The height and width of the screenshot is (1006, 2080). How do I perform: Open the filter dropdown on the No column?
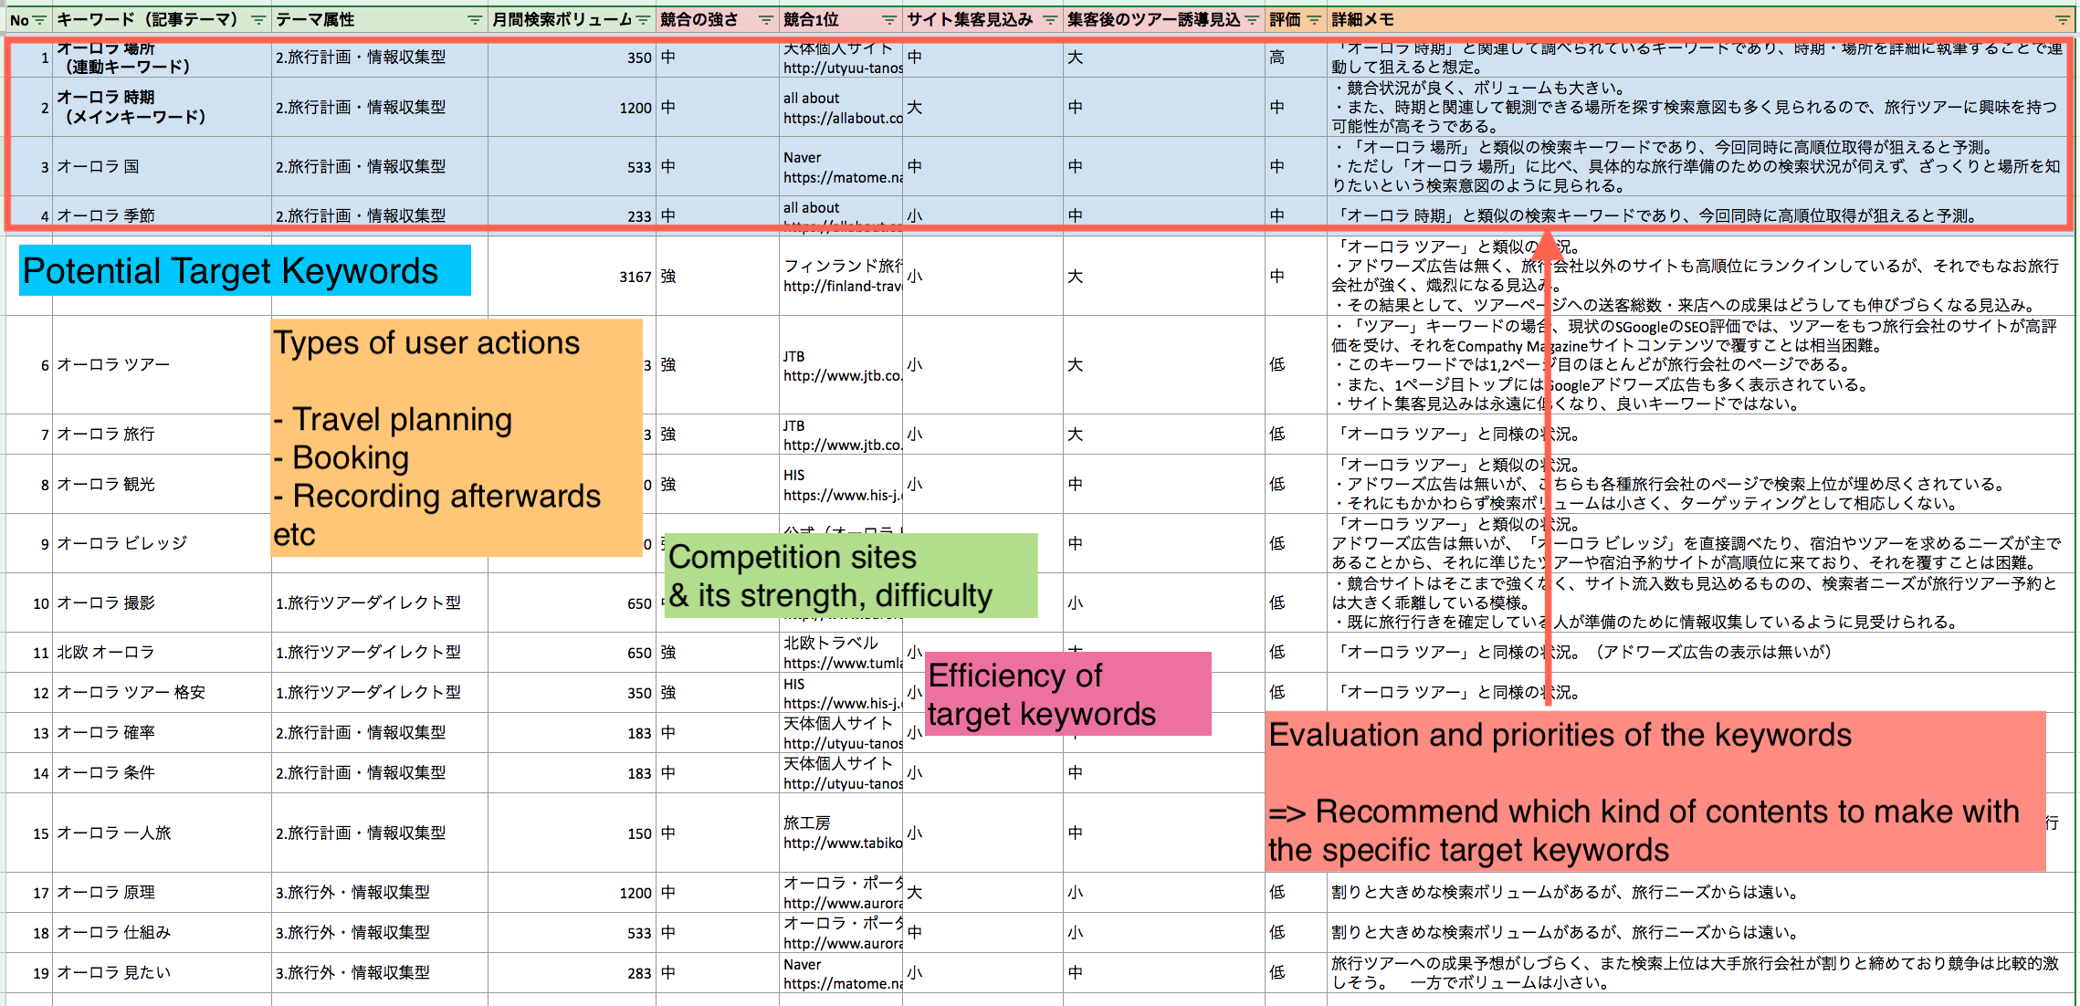pyautogui.click(x=39, y=20)
